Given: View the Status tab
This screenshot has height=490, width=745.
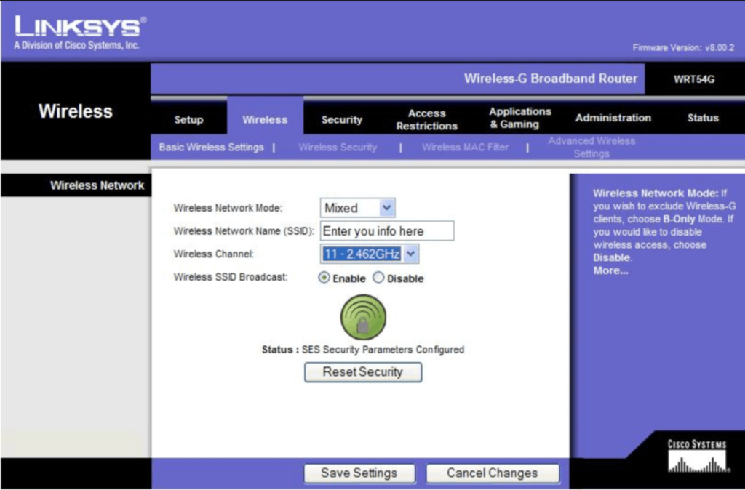Looking at the screenshot, I should click(703, 118).
